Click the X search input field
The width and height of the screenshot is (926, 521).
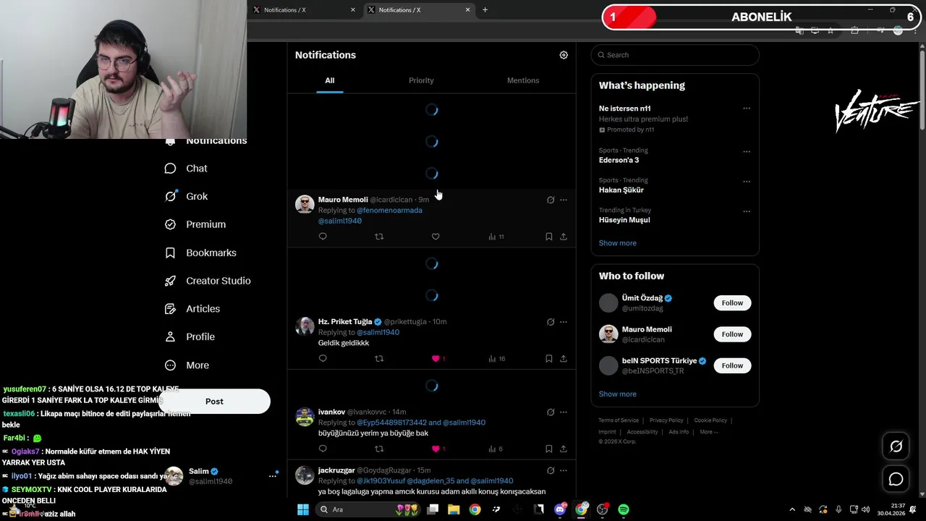pyautogui.click(x=675, y=55)
